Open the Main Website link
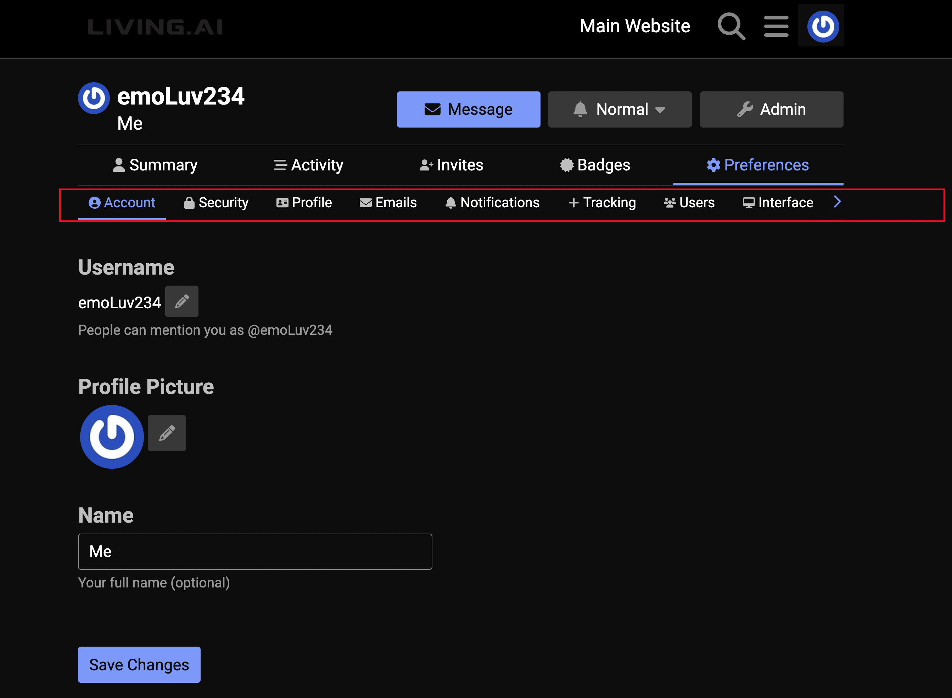This screenshot has height=698, width=952. click(x=635, y=26)
